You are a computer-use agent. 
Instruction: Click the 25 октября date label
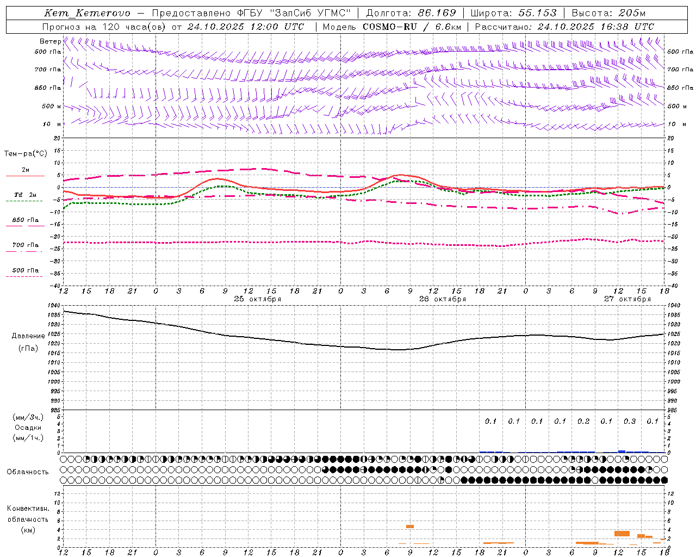click(x=258, y=299)
